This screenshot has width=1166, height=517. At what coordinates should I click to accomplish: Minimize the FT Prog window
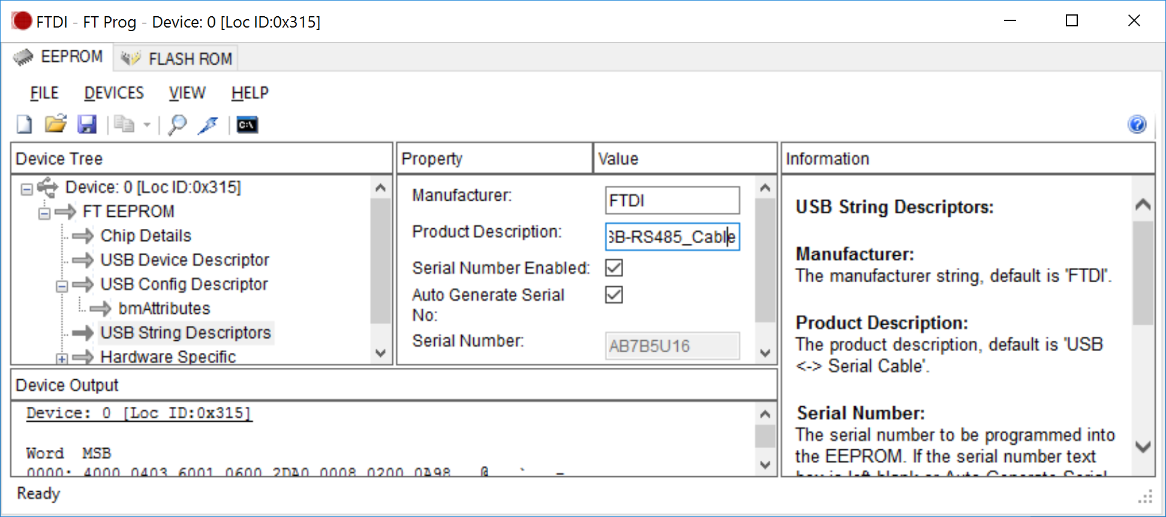1010,20
